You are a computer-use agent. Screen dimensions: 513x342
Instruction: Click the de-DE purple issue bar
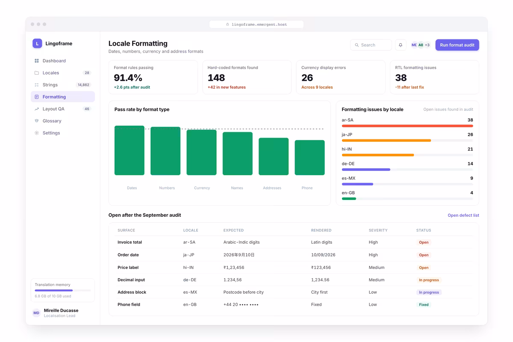366,169
